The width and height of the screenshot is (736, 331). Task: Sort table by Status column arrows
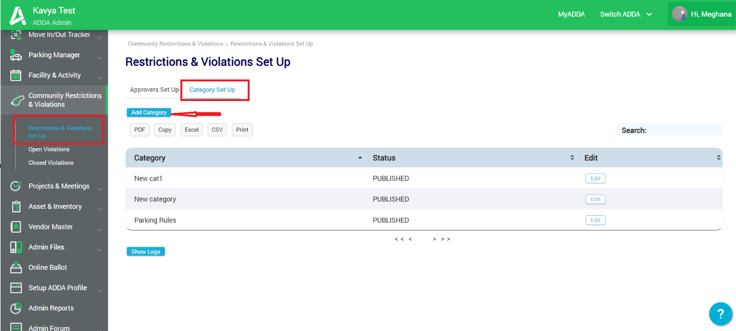click(572, 158)
